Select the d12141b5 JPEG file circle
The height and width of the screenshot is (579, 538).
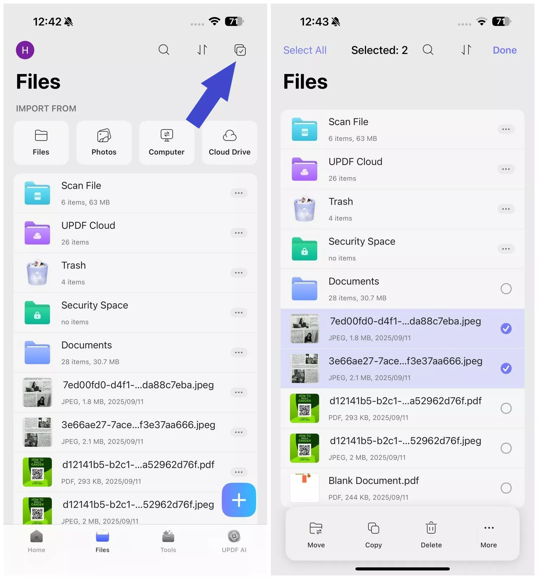tap(506, 448)
